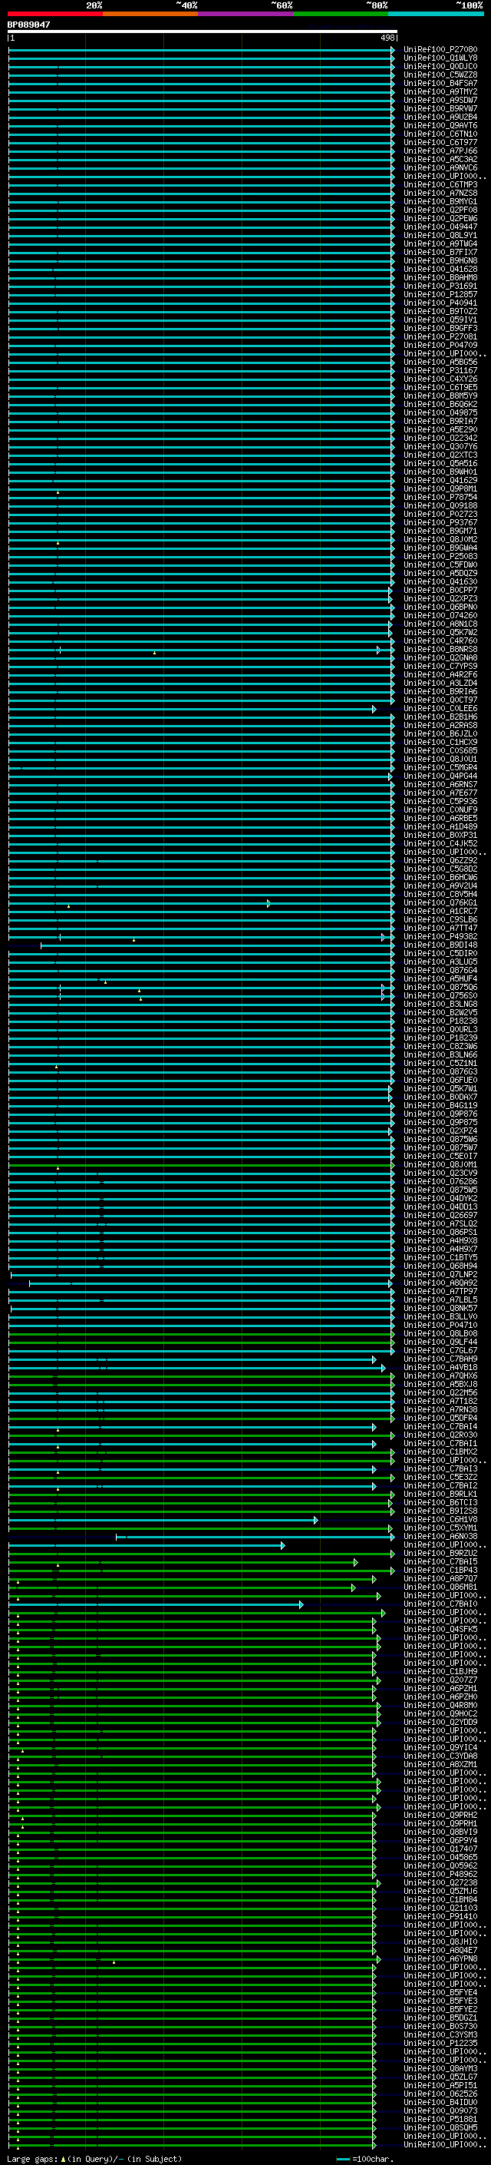
Task: Select hit label UniRef100_B6Q6K2
Action: coord(440,404)
